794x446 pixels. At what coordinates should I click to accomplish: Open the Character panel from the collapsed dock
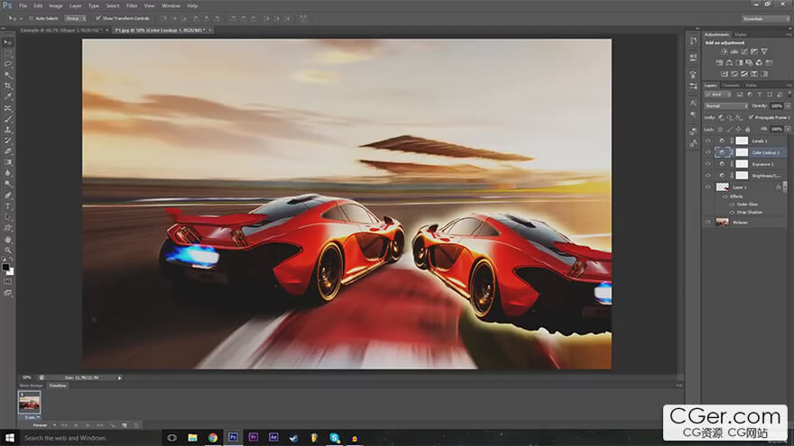pyautogui.click(x=693, y=103)
